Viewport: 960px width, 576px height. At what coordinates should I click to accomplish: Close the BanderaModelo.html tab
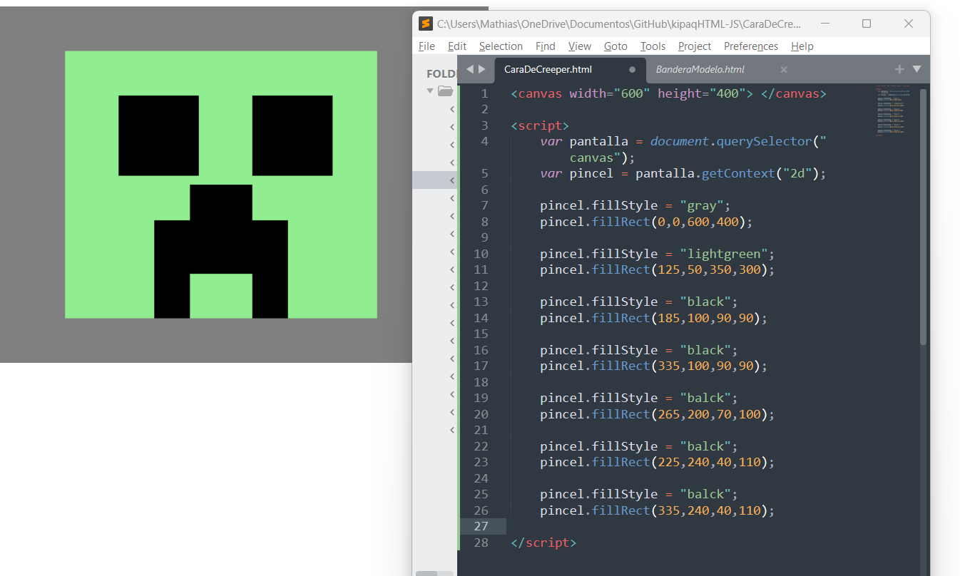[x=784, y=70]
